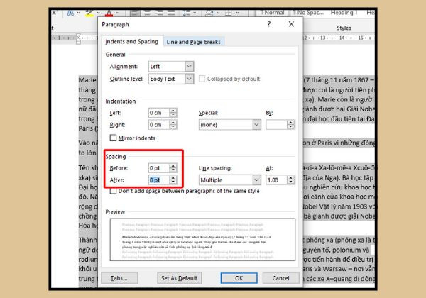426x298 pixels.
Task: Open the Line spacing dropdown
Action: [x=256, y=180]
